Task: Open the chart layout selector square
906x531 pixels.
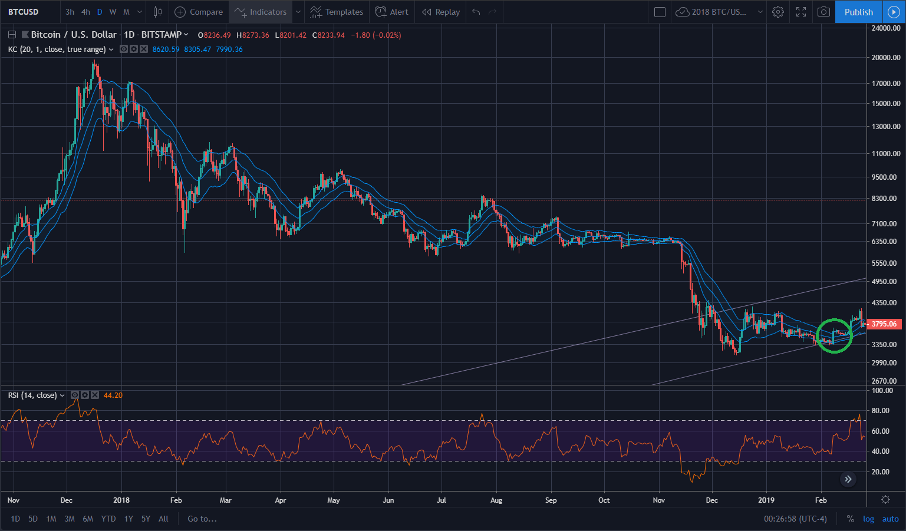Action: click(x=660, y=12)
